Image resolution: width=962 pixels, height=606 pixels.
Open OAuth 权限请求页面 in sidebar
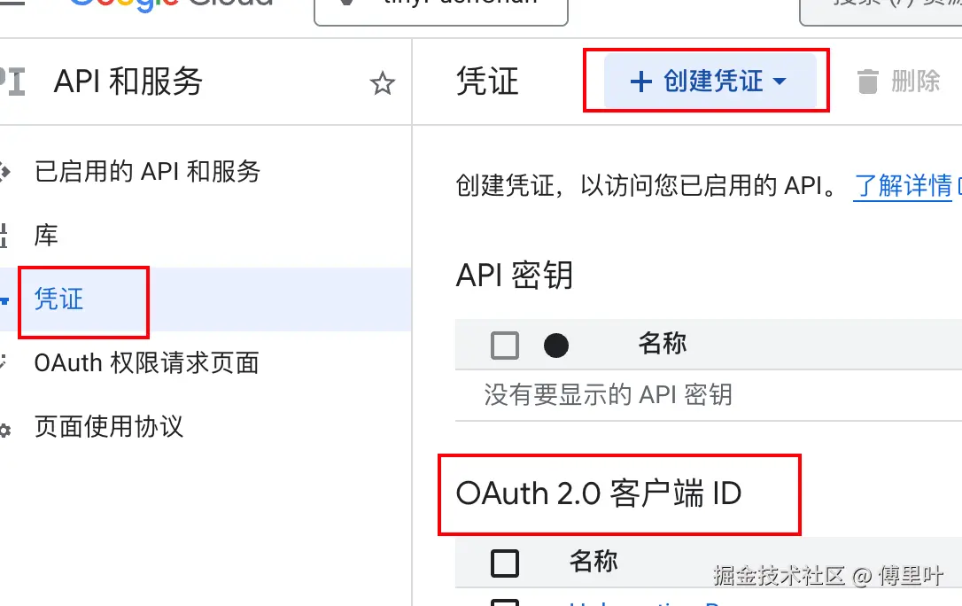coord(147,363)
